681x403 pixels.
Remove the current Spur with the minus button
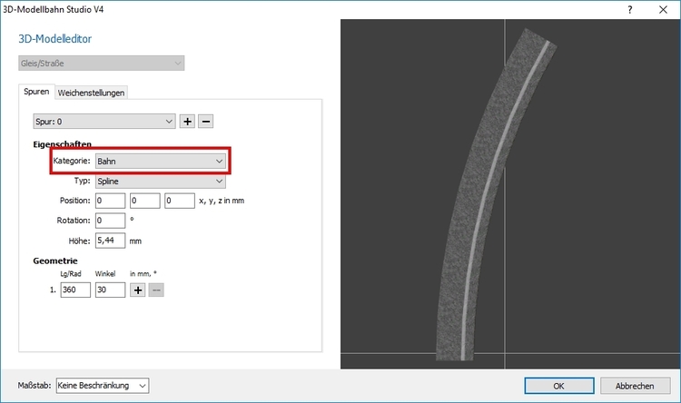click(x=206, y=122)
